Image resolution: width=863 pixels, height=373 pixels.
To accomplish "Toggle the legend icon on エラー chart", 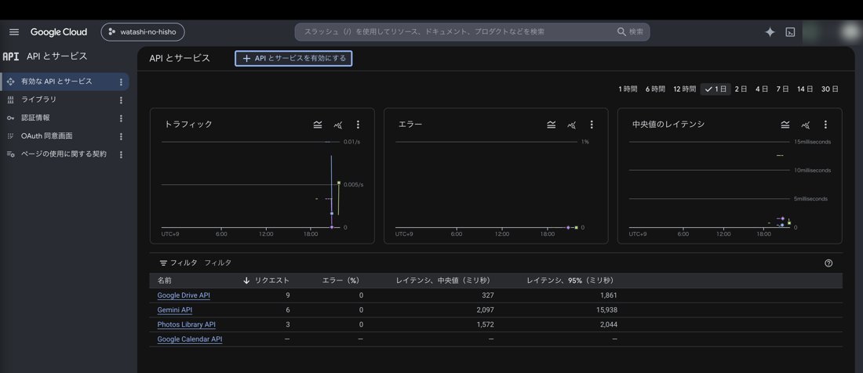I will pyautogui.click(x=551, y=125).
